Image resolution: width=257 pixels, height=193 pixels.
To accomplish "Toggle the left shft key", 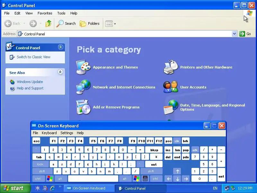I will [42, 171].
